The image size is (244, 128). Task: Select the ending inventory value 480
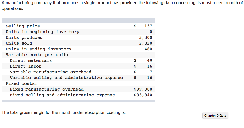[x=148, y=49]
